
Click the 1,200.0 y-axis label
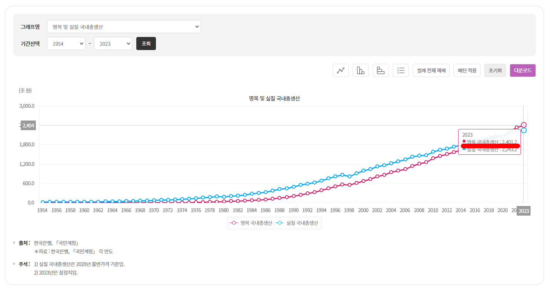27,164
